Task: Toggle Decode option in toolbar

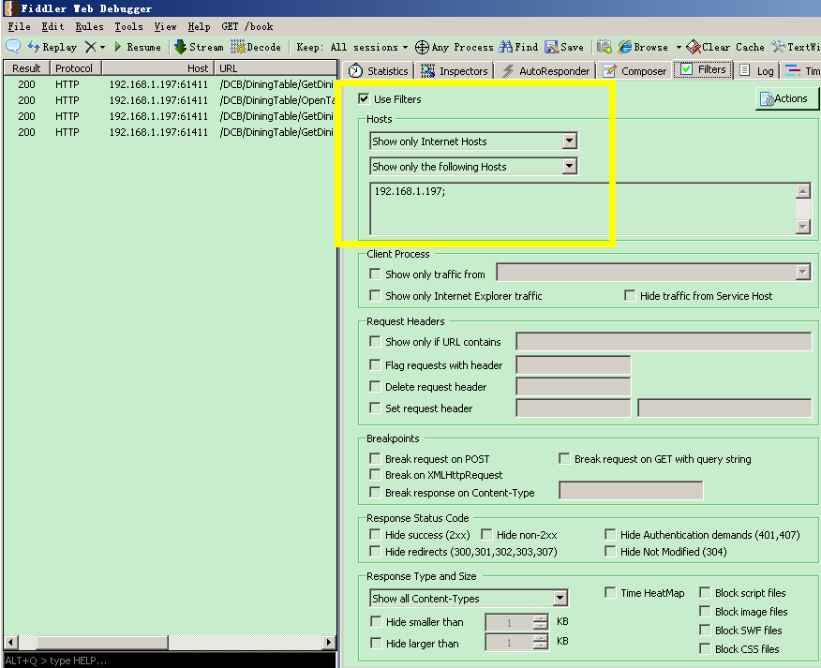Action: (x=256, y=47)
